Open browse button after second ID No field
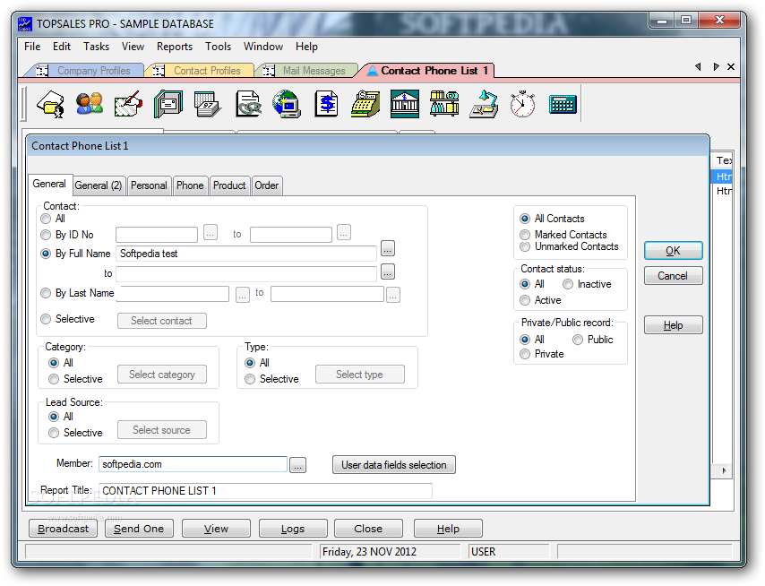This screenshot has width=765, height=586. click(344, 233)
